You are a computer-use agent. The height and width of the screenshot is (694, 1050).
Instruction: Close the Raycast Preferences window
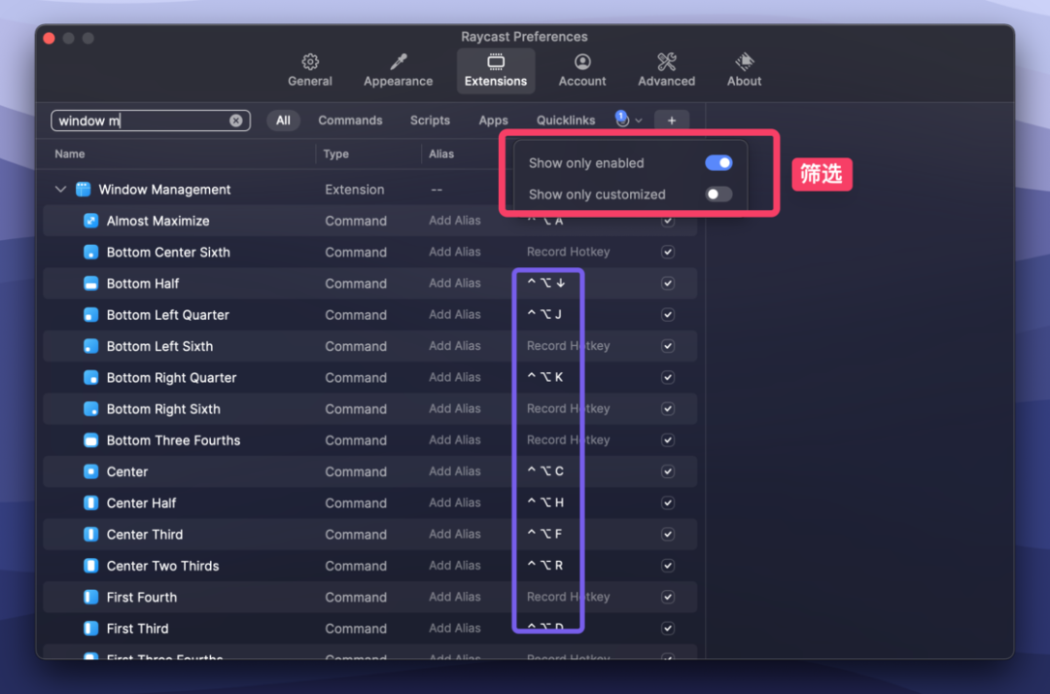[x=49, y=38]
